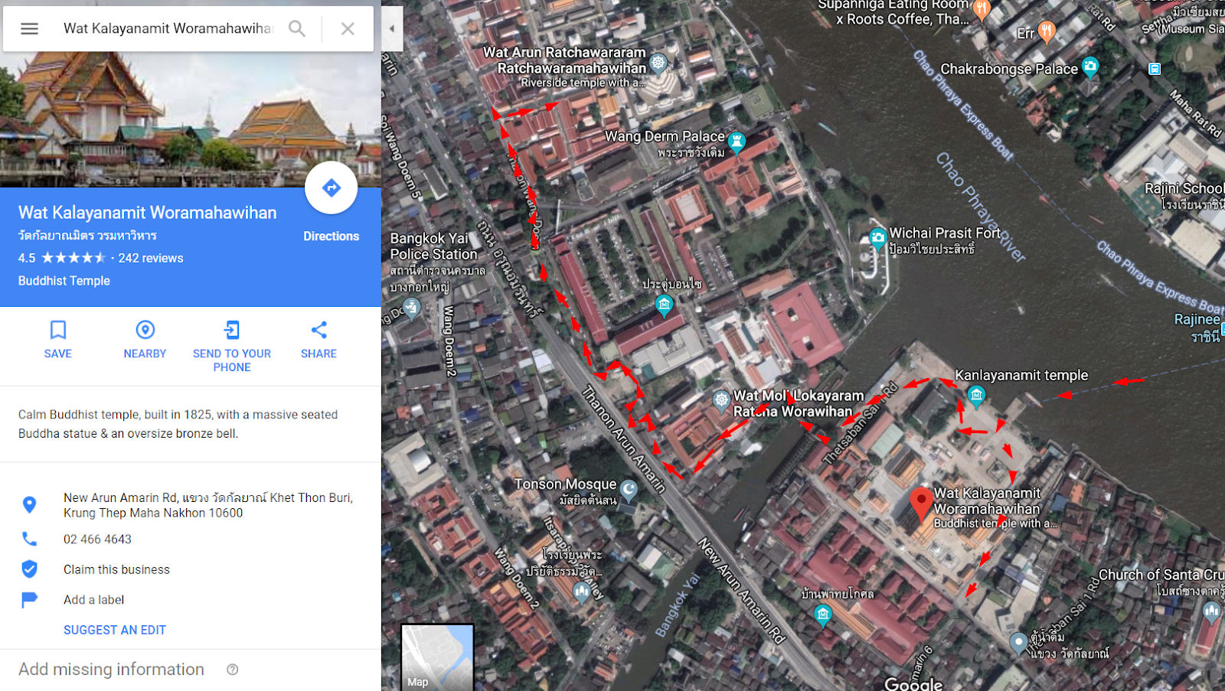1225x691 pixels.
Task: Open the hamburger menu in search bar
Action: point(29,28)
